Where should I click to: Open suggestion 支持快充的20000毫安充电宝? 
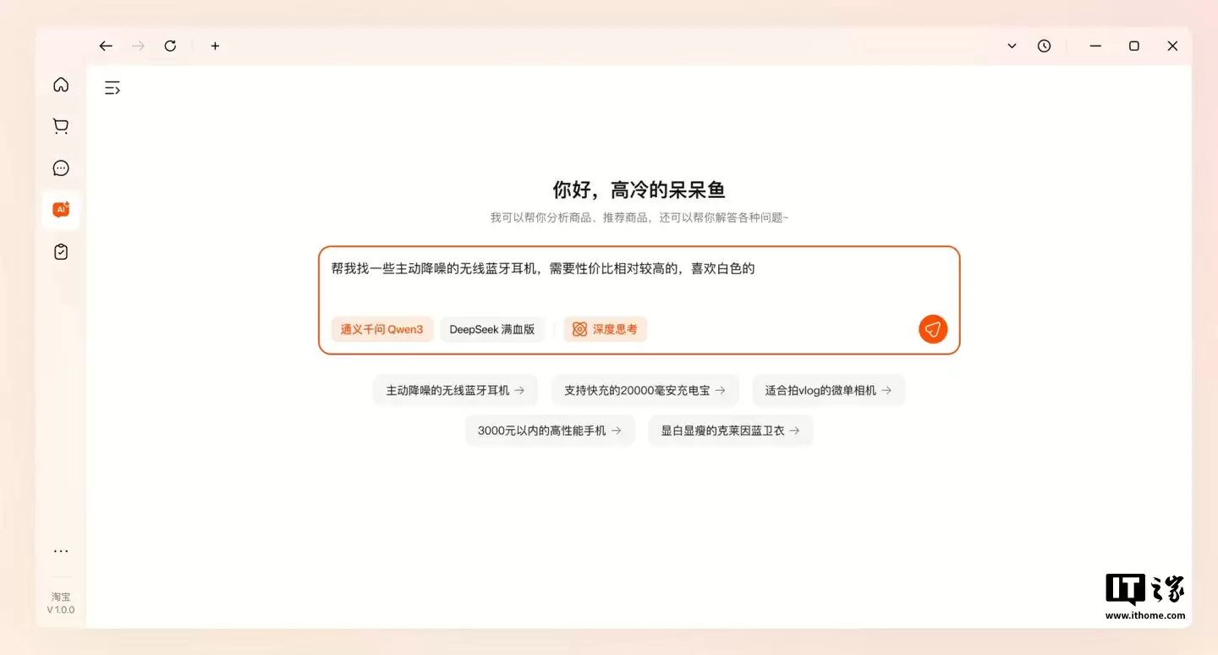click(x=645, y=390)
